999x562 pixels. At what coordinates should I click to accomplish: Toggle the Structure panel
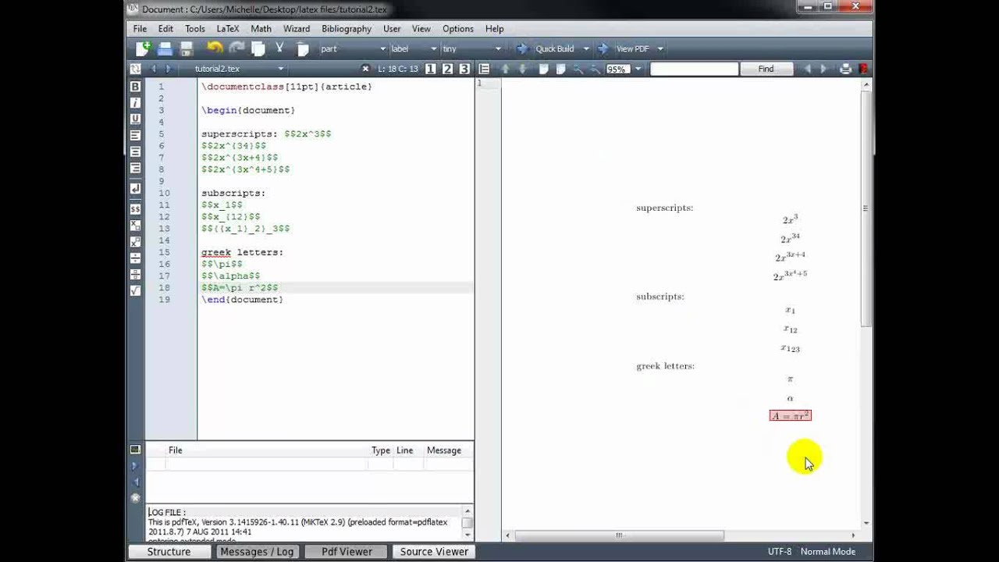[x=169, y=551]
